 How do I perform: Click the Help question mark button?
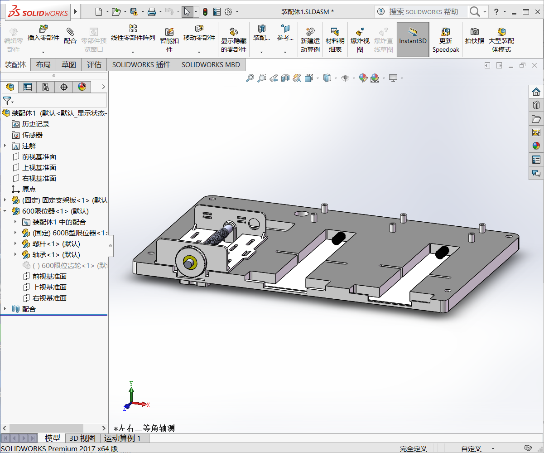496,11
